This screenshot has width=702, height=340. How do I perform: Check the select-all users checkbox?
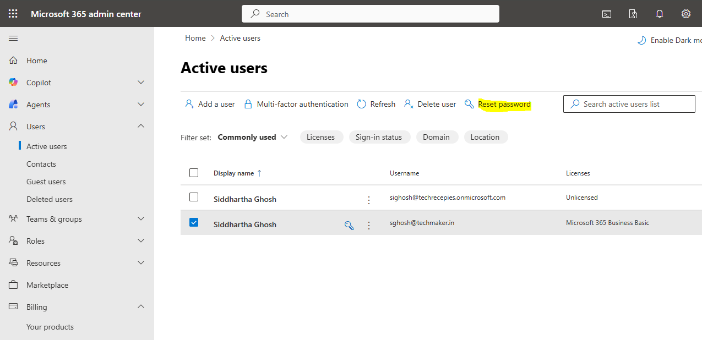pyautogui.click(x=194, y=173)
